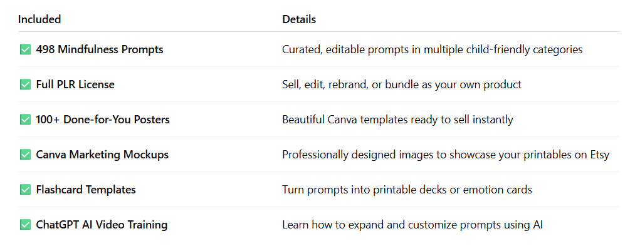Click the checkmark beside ChatGPT AI Video Training
Screen dimensions: 640x251
(25, 225)
